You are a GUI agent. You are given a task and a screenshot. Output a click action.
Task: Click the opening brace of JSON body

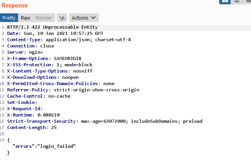coord(9,140)
